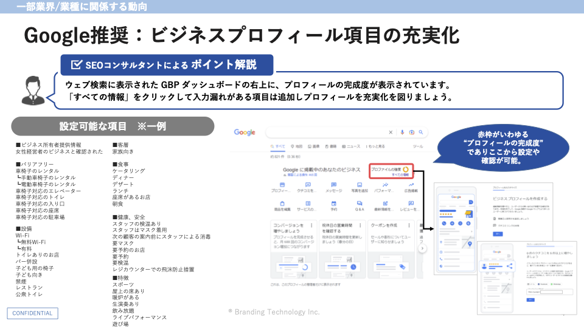The width and height of the screenshot is (584, 328).
Task: Switch to the 地図 tab
Action: pos(297,146)
